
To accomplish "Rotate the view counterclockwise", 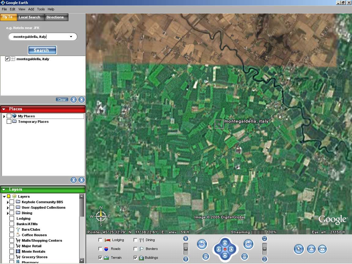I will tap(202, 244).
